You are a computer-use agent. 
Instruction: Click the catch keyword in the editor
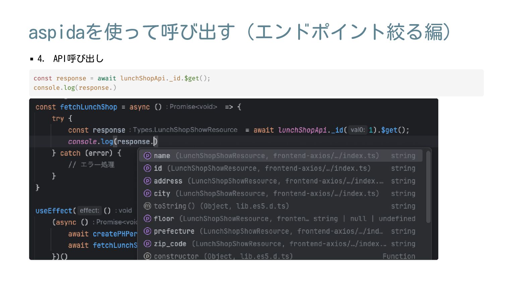(70, 153)
